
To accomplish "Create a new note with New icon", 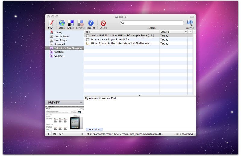I will 50,23.
